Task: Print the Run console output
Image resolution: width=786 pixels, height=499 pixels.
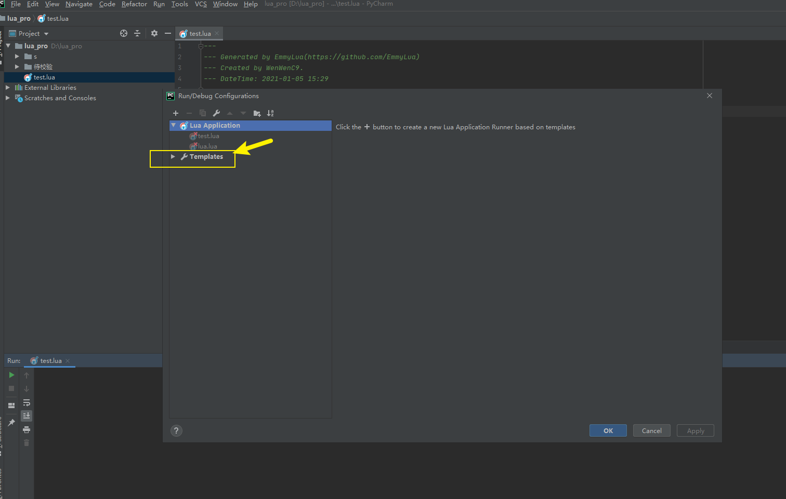Action: tap(27, 429)
